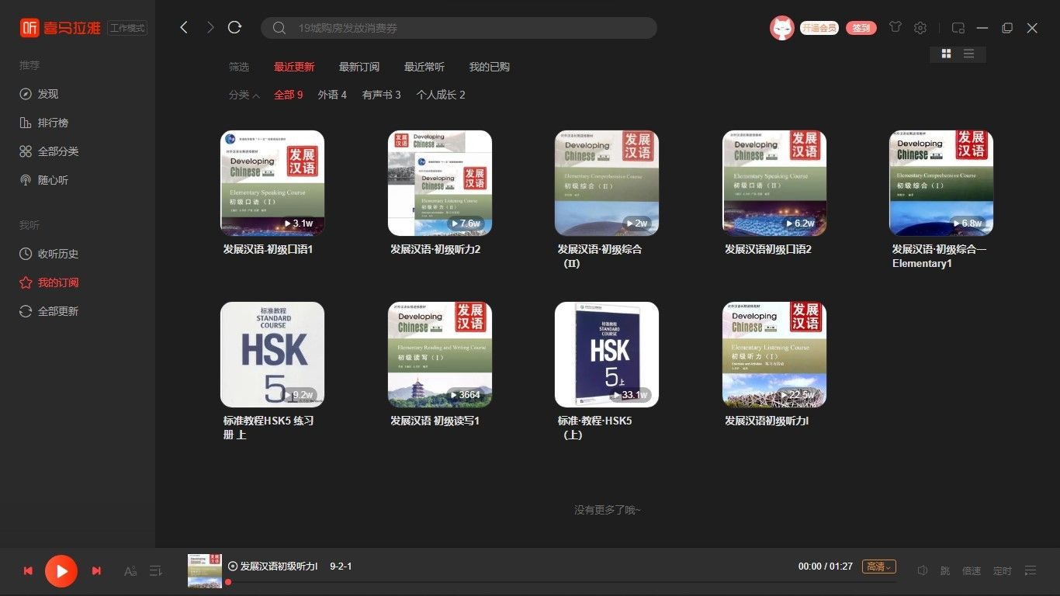Open settings via the gear icon
The image size is (1060, 596).
pyautogui.click(x=920, y=28)
